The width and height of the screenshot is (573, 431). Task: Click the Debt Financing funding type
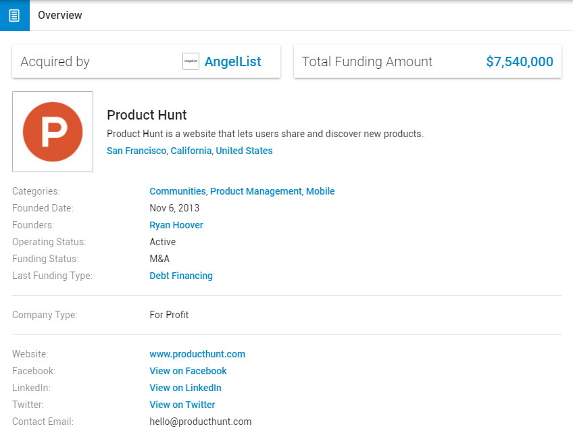point(180,276)
